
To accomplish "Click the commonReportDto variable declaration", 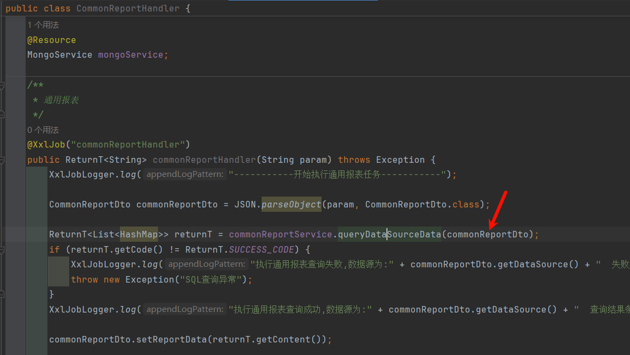I will tap(177, 204).
